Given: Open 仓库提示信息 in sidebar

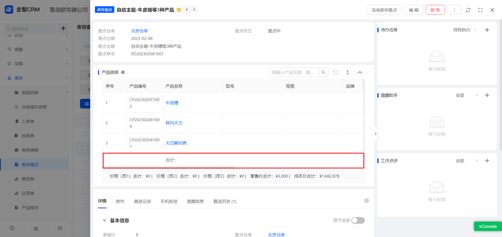Looking at the screenshot, I should click(34, 107).
